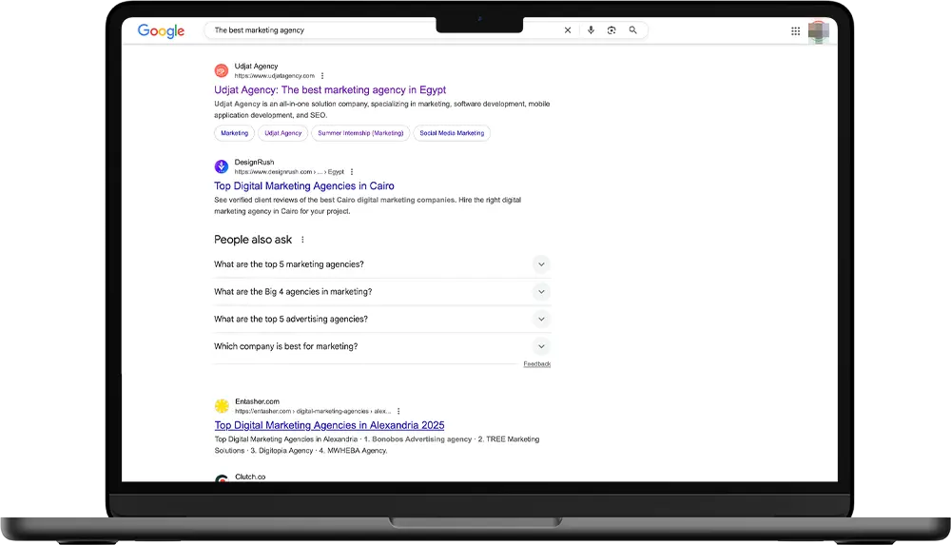The height and width of the screenshot is (545, 951).
Task: Click the www.udjatagency.com URL text
Action: tap(275, 76)
